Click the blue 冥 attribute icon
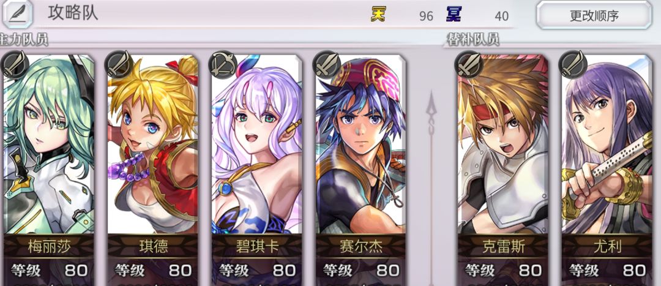661x286 pixels. 454,14
